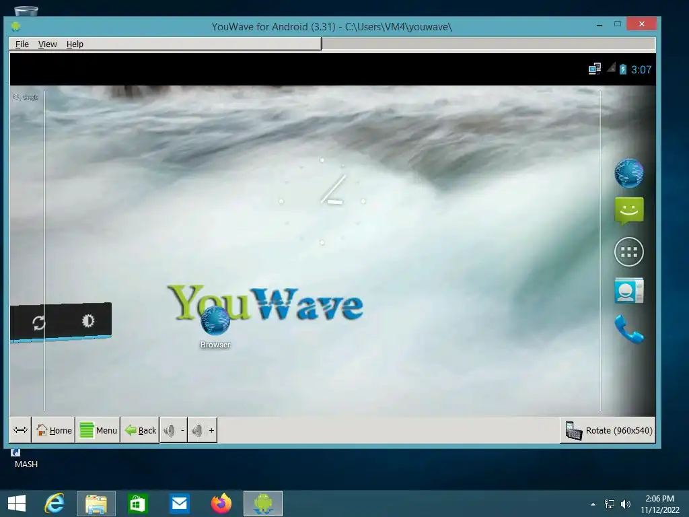The height and width of the screenshot is (517, 689).
Task: Open the File menu
Action: click(22, 44)
